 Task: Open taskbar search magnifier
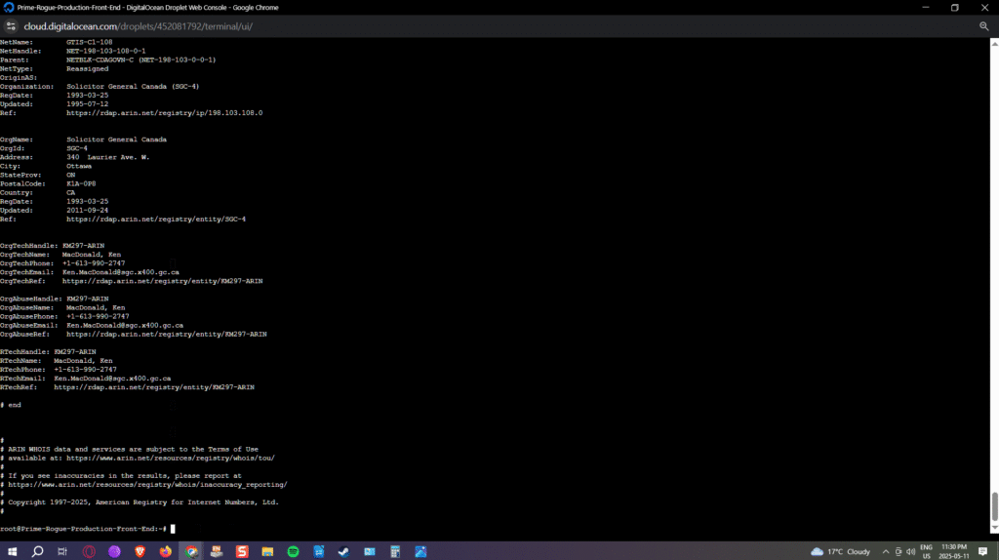[x=38, y=551]
